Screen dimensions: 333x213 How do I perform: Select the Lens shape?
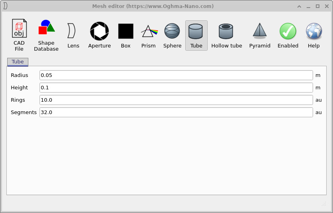coord(73,35)
